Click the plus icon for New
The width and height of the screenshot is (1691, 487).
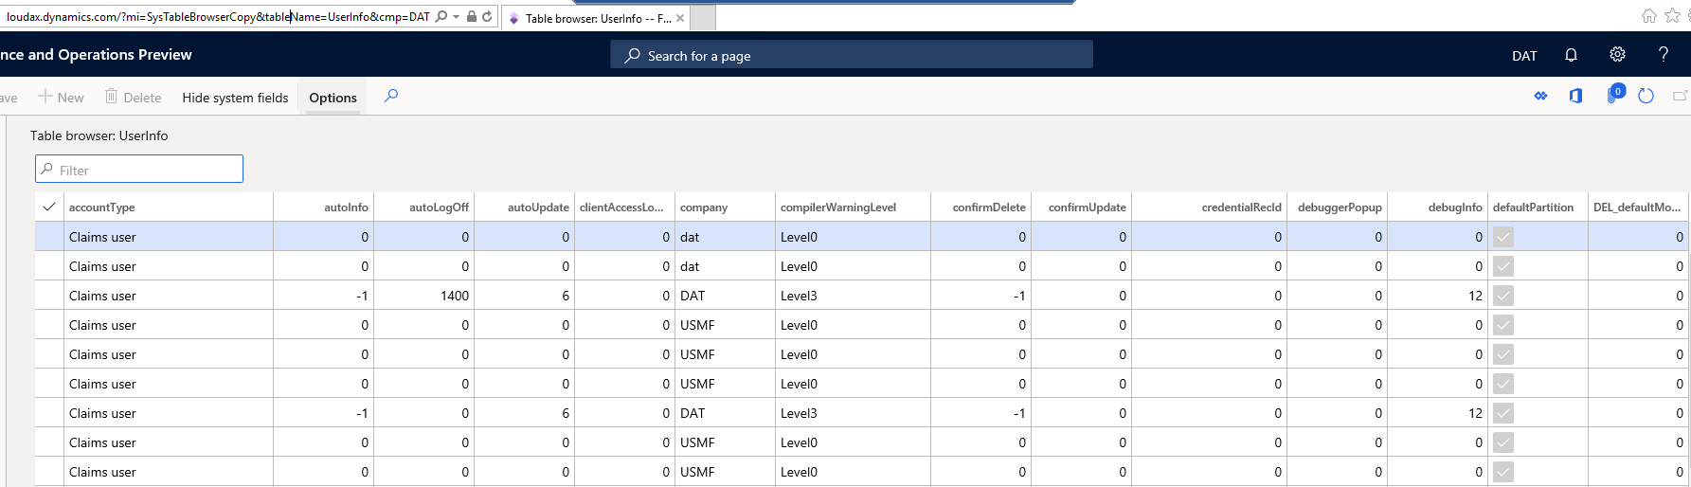coord(45,97)
